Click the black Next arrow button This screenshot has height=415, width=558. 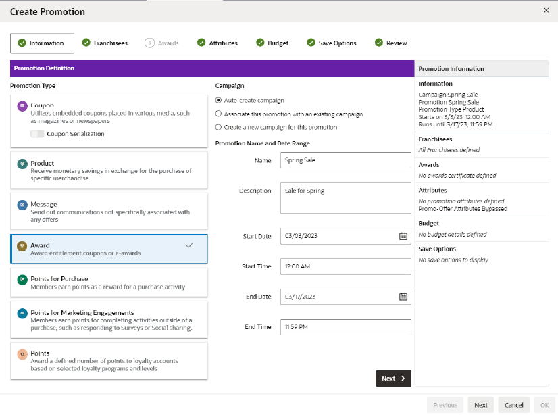pyautogui.click(x=393, y=379)
